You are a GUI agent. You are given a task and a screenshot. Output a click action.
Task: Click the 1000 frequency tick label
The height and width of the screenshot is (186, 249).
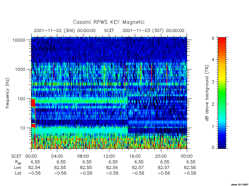click(x=20, y=69)
